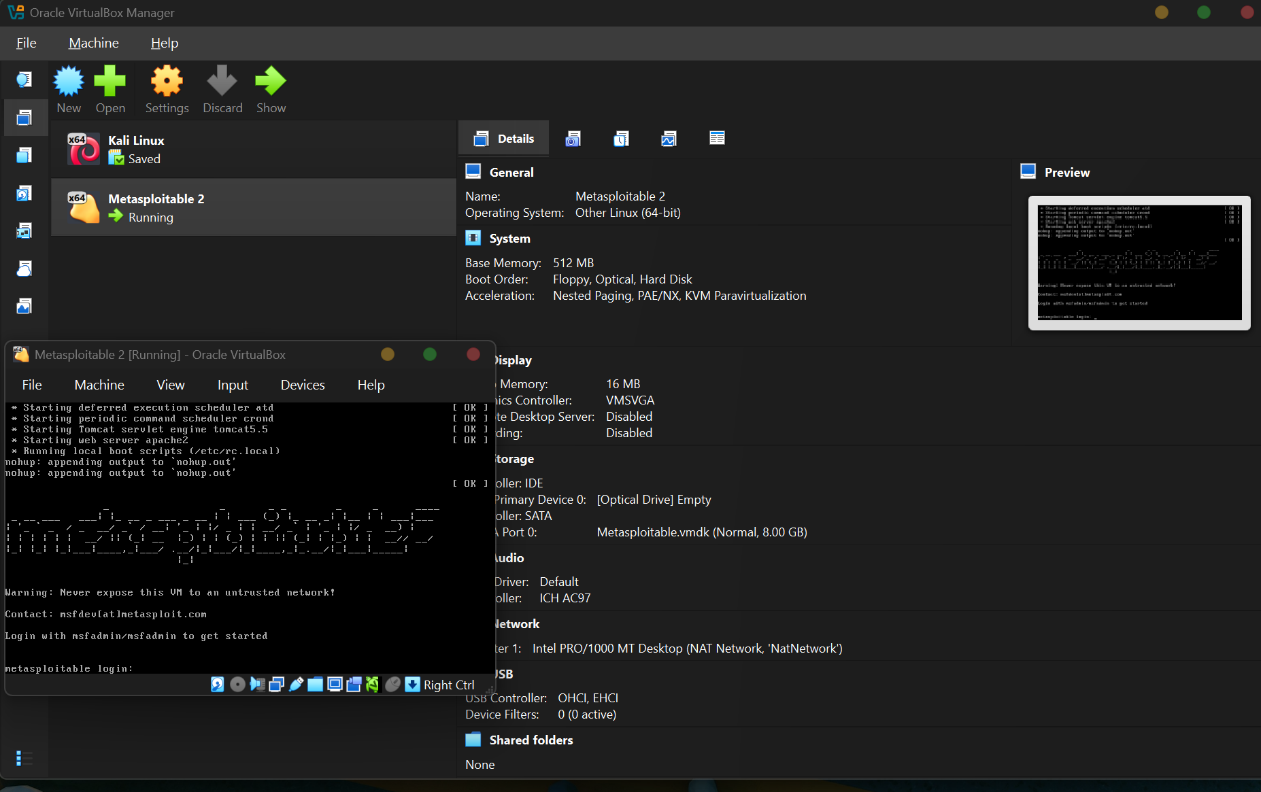Click the Base Memory value 512 MB
The width and height of the screenshot is (1261, 792).
(x=573, y=263)
